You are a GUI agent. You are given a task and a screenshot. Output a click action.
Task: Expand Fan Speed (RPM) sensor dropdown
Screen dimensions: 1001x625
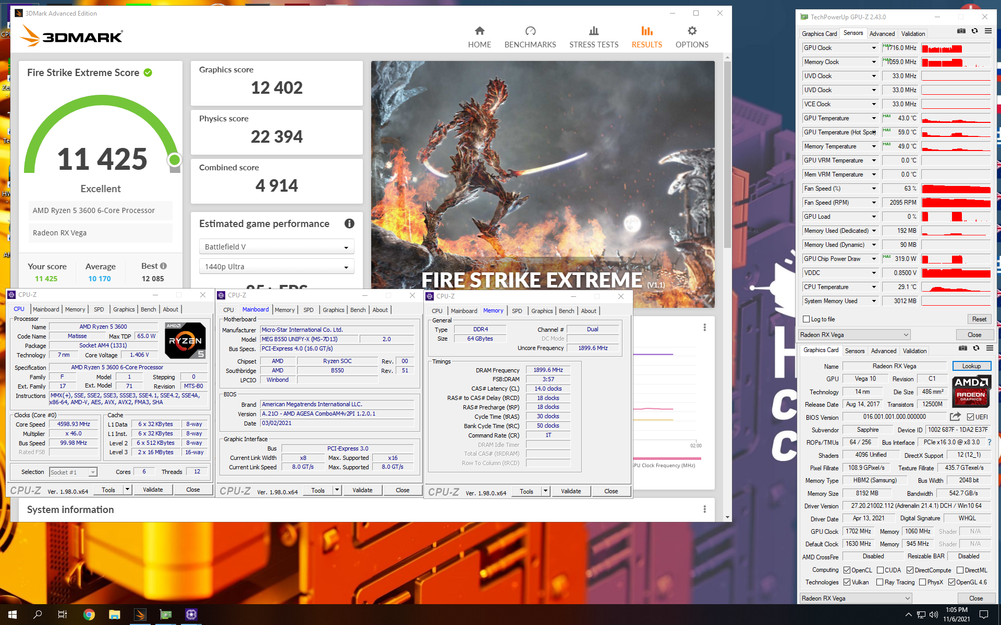(x=874, y=203)
